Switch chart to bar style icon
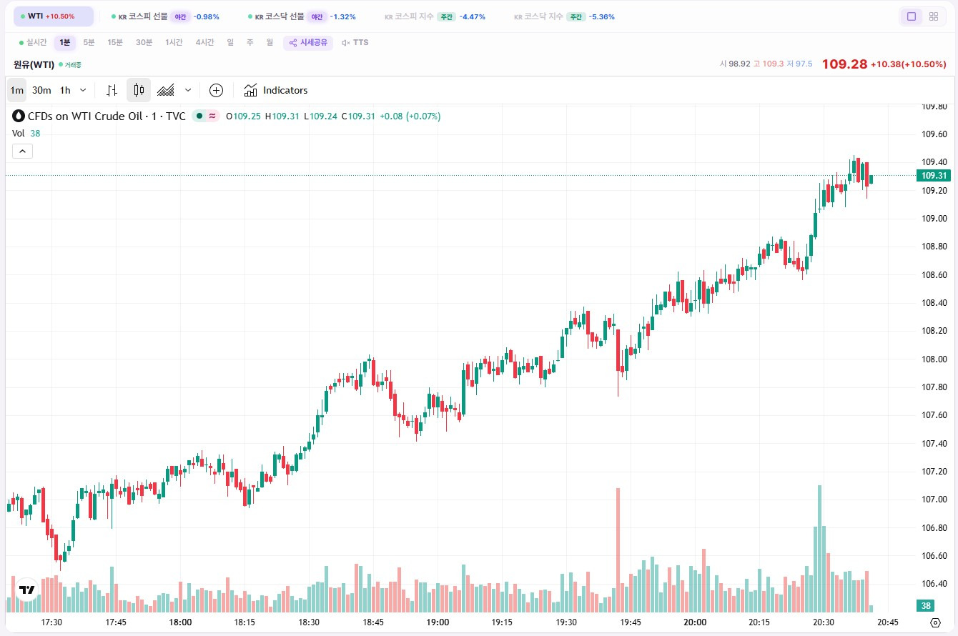 point(111,89)
